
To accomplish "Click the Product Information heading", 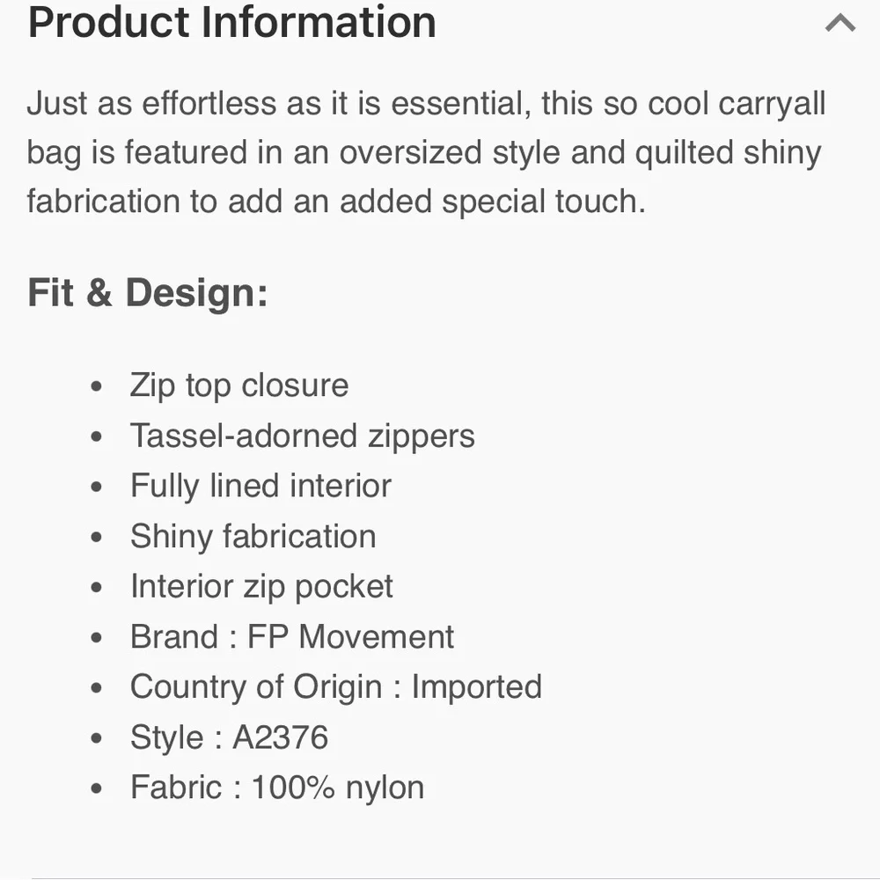I will pyautogui.click(x=232, y=21).
